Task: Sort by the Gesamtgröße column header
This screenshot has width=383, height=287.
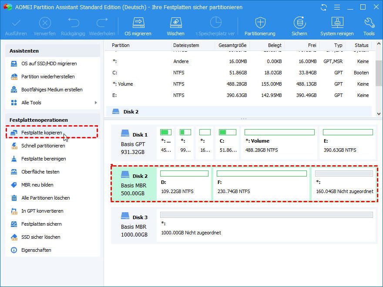Action: pyautogui.click(x=232, y=45)
